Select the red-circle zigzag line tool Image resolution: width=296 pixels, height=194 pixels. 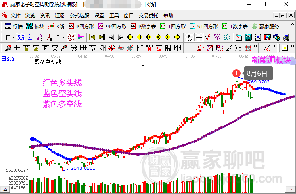(208, 37)
